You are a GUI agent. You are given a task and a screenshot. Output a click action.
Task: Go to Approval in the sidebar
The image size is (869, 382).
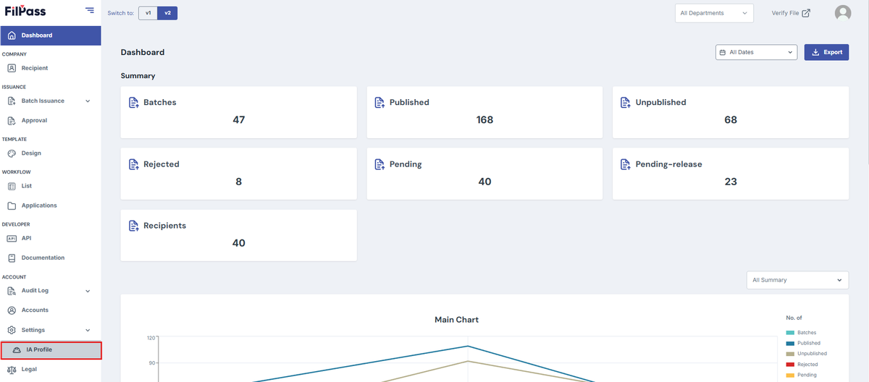coord(50,121)
